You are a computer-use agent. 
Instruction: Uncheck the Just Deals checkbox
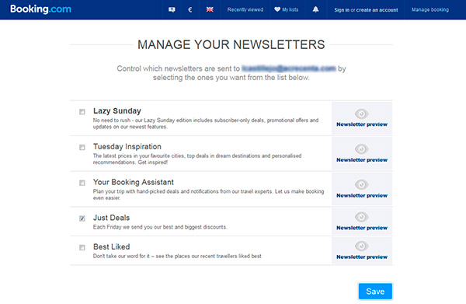82,218
